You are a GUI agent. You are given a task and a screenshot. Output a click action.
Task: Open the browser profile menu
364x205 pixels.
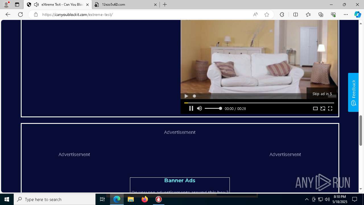click(x=6, y=5)
